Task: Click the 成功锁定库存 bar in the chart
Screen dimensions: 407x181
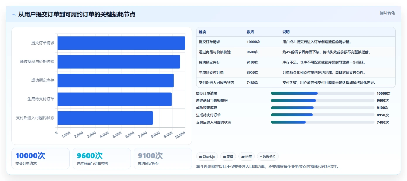Action: (116, 80)
